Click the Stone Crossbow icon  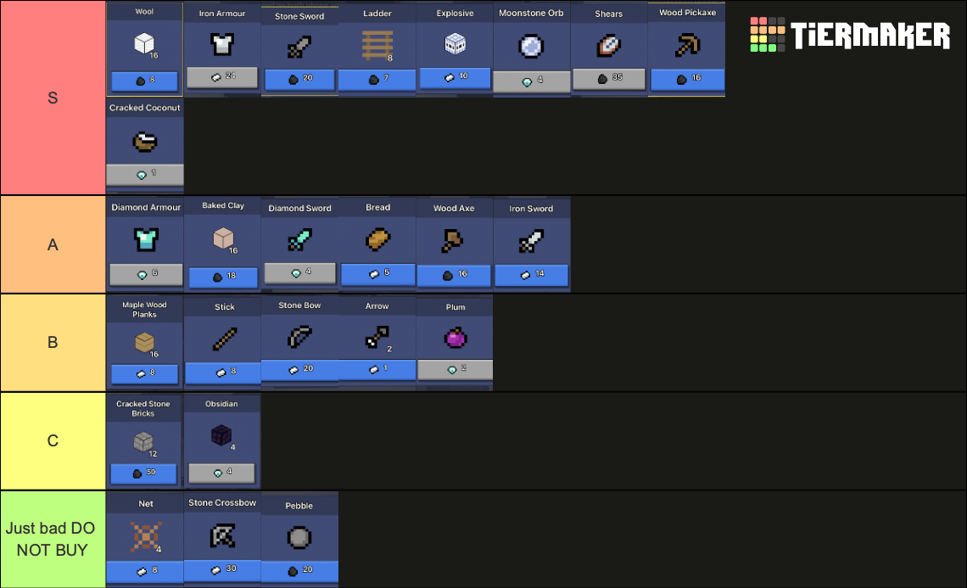221,535
